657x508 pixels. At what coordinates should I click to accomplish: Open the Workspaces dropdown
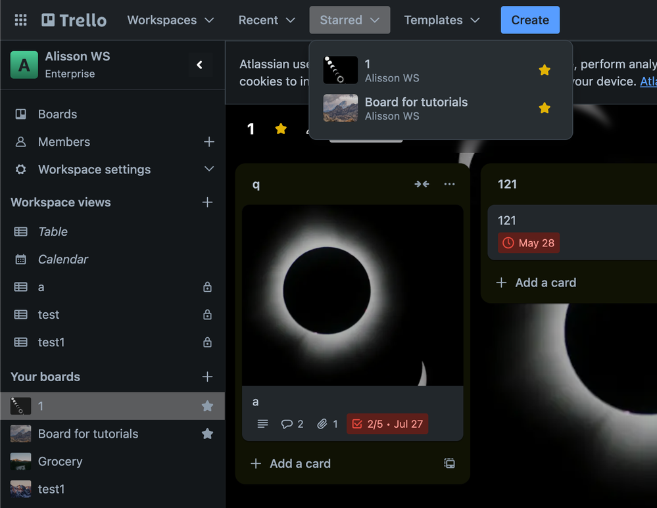tap(170, 20)
